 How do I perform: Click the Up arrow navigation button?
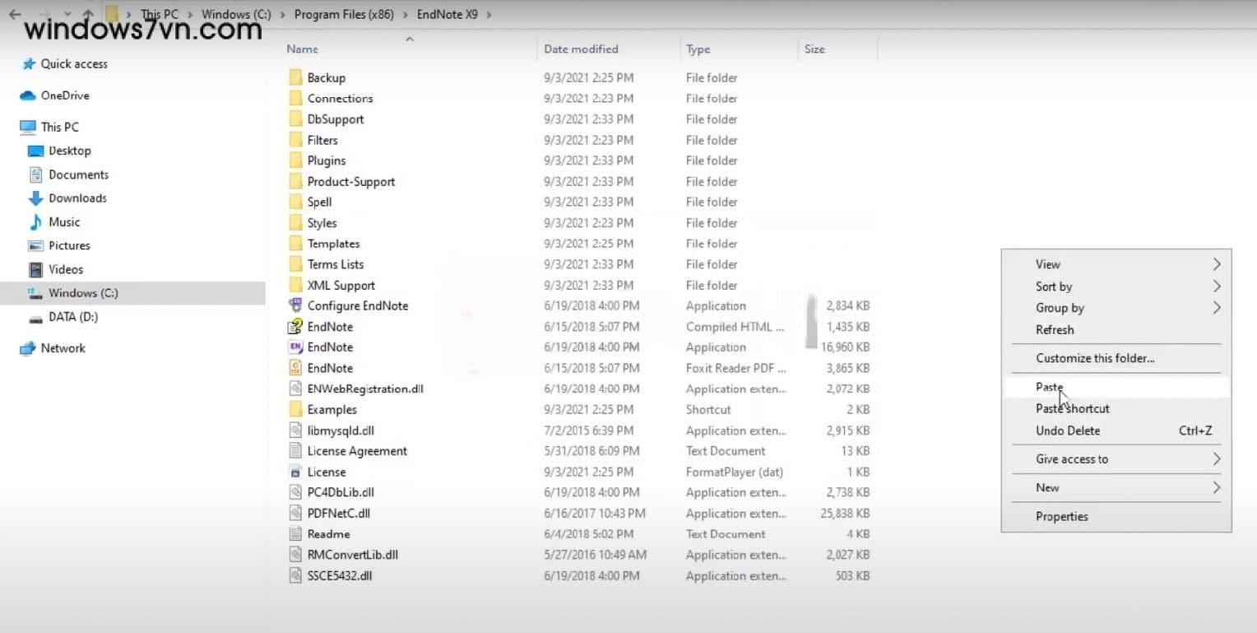pyautogui.click(x=88, y=15)
